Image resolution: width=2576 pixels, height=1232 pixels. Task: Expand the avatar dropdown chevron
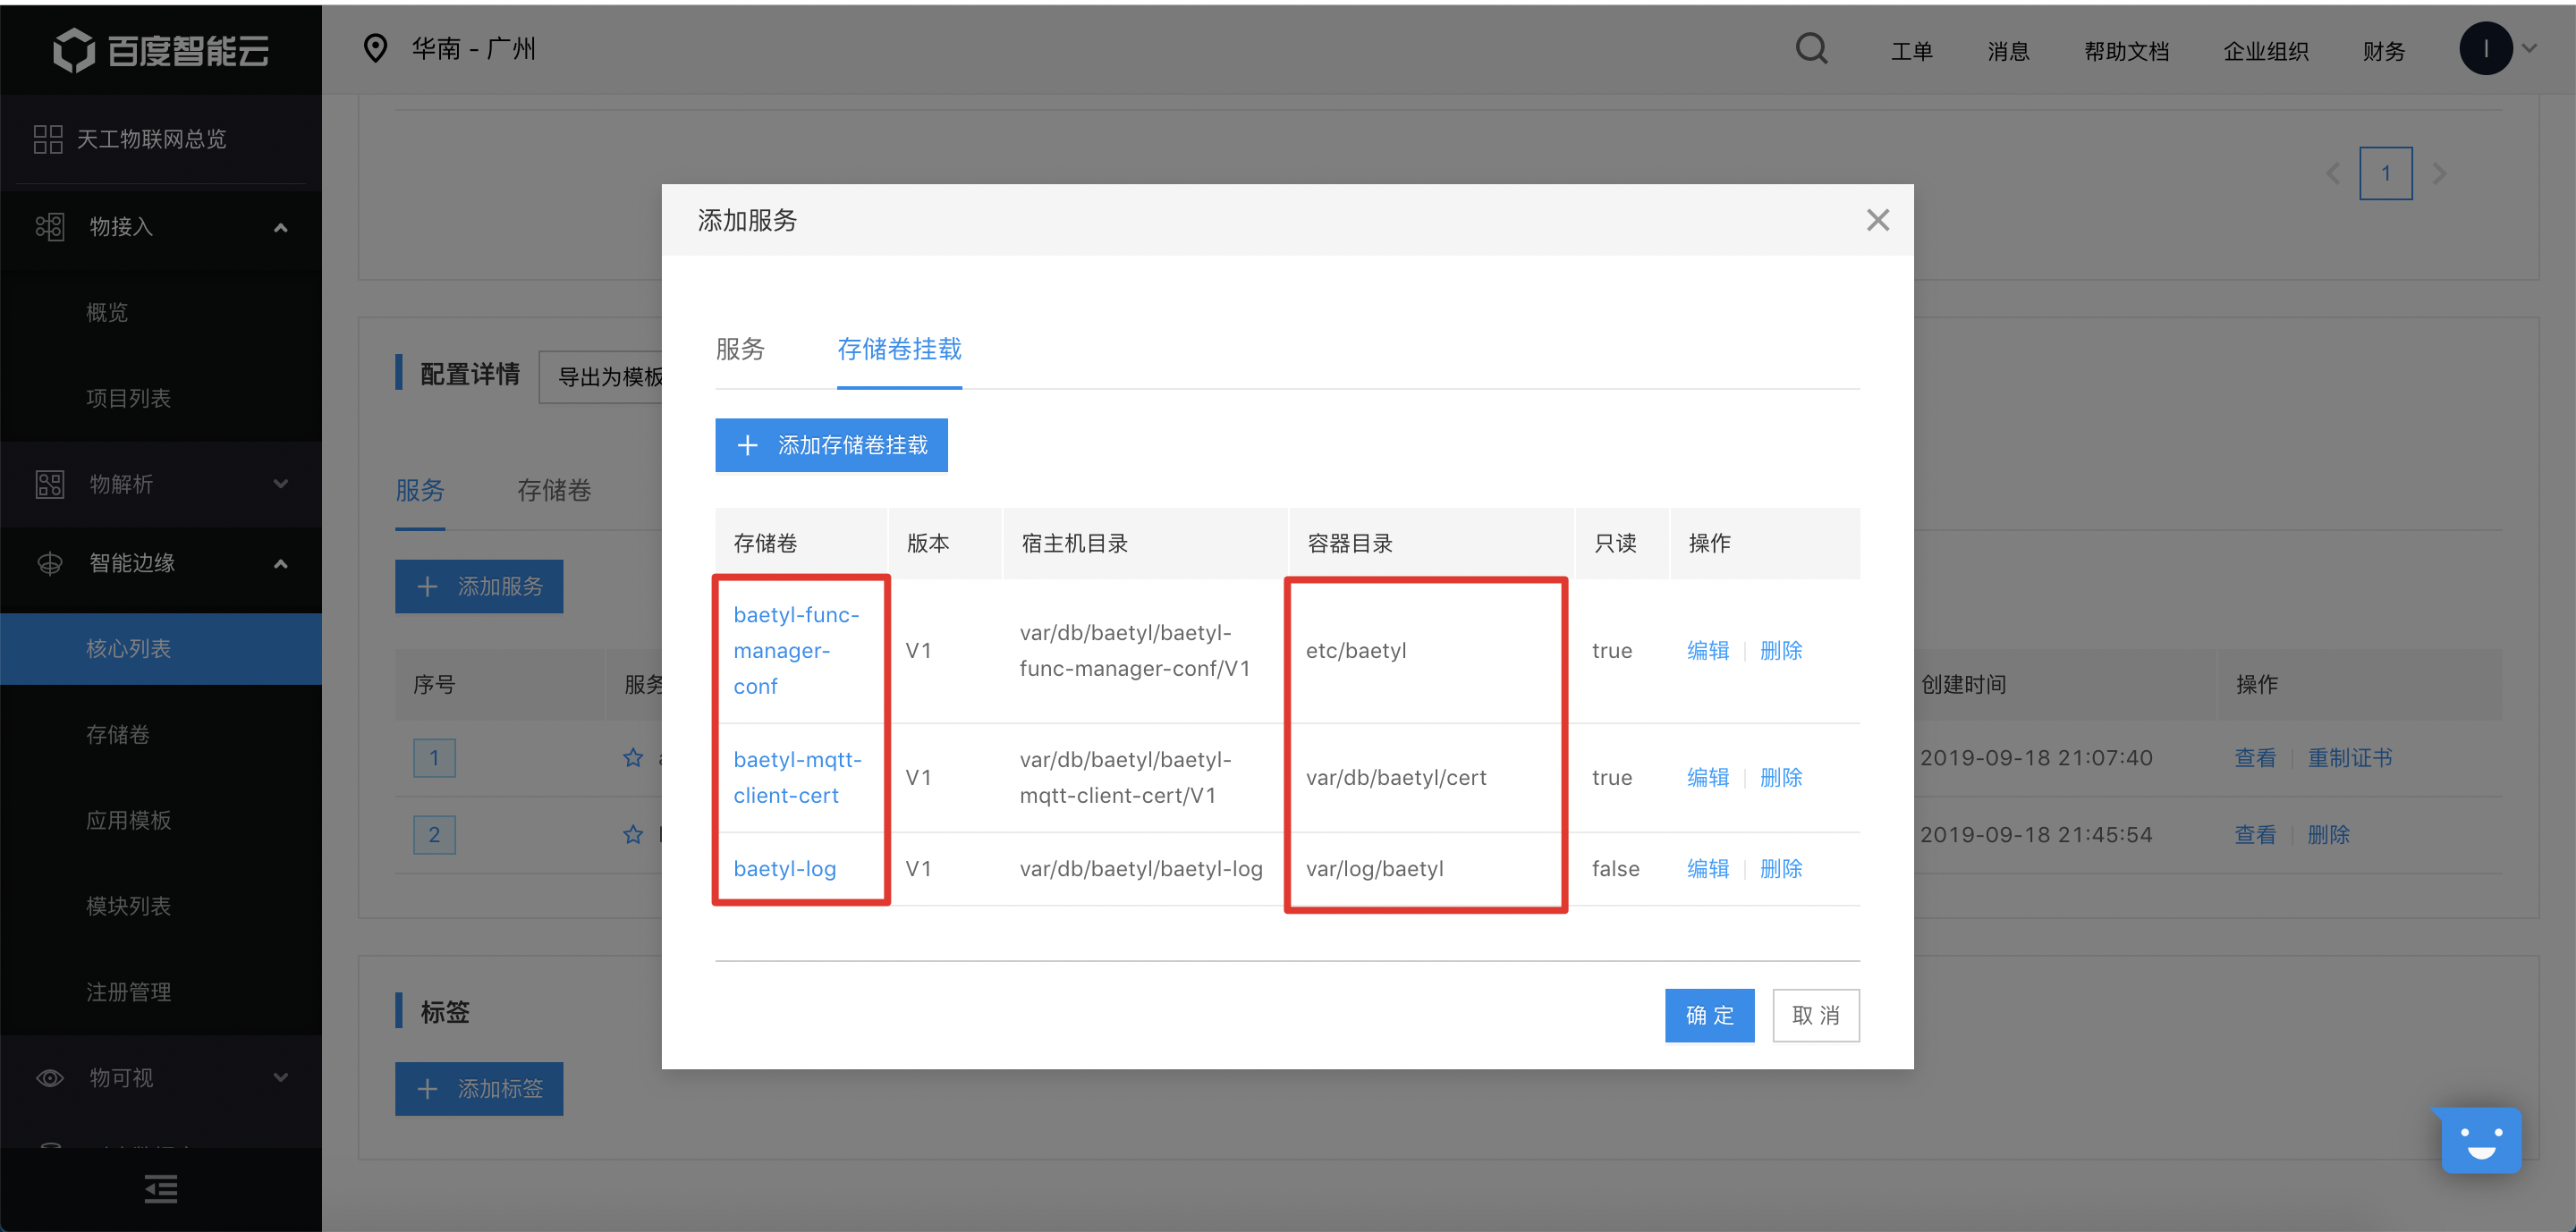[x=2529, y=47]
